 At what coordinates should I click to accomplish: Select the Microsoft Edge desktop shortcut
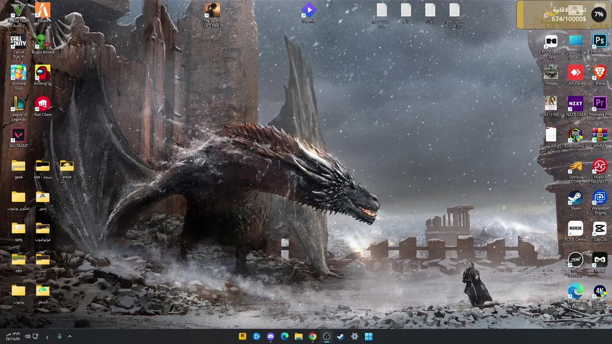pos(576,296)
